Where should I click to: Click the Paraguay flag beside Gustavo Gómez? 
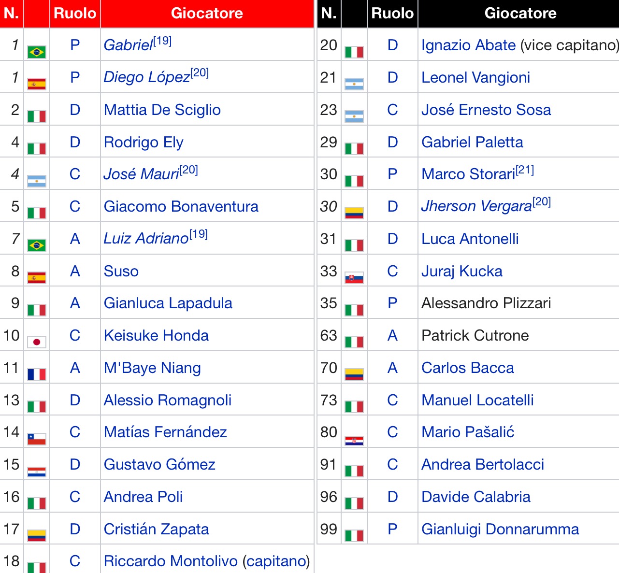point(37,471)
